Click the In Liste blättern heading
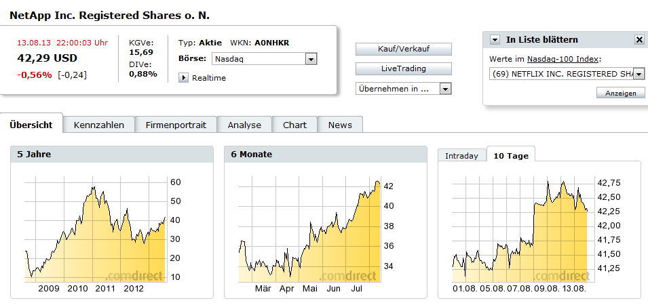 (541, 39)
